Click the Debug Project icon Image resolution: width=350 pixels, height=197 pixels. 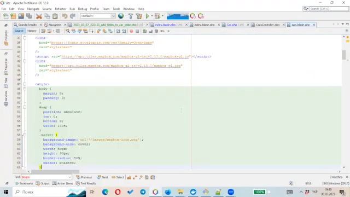click(157, 16)
